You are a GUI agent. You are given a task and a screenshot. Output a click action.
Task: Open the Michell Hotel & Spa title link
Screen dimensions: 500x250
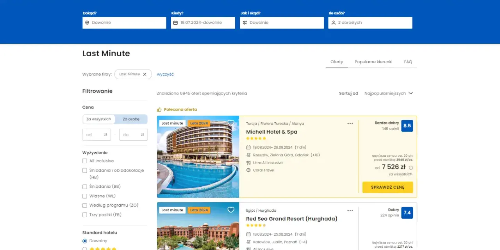pos(271,132)
